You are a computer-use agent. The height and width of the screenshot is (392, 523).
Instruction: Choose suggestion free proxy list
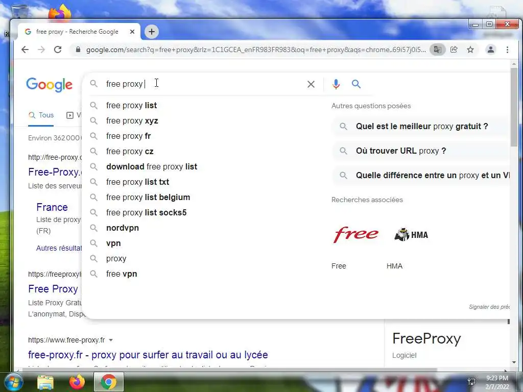click(131, 105)
